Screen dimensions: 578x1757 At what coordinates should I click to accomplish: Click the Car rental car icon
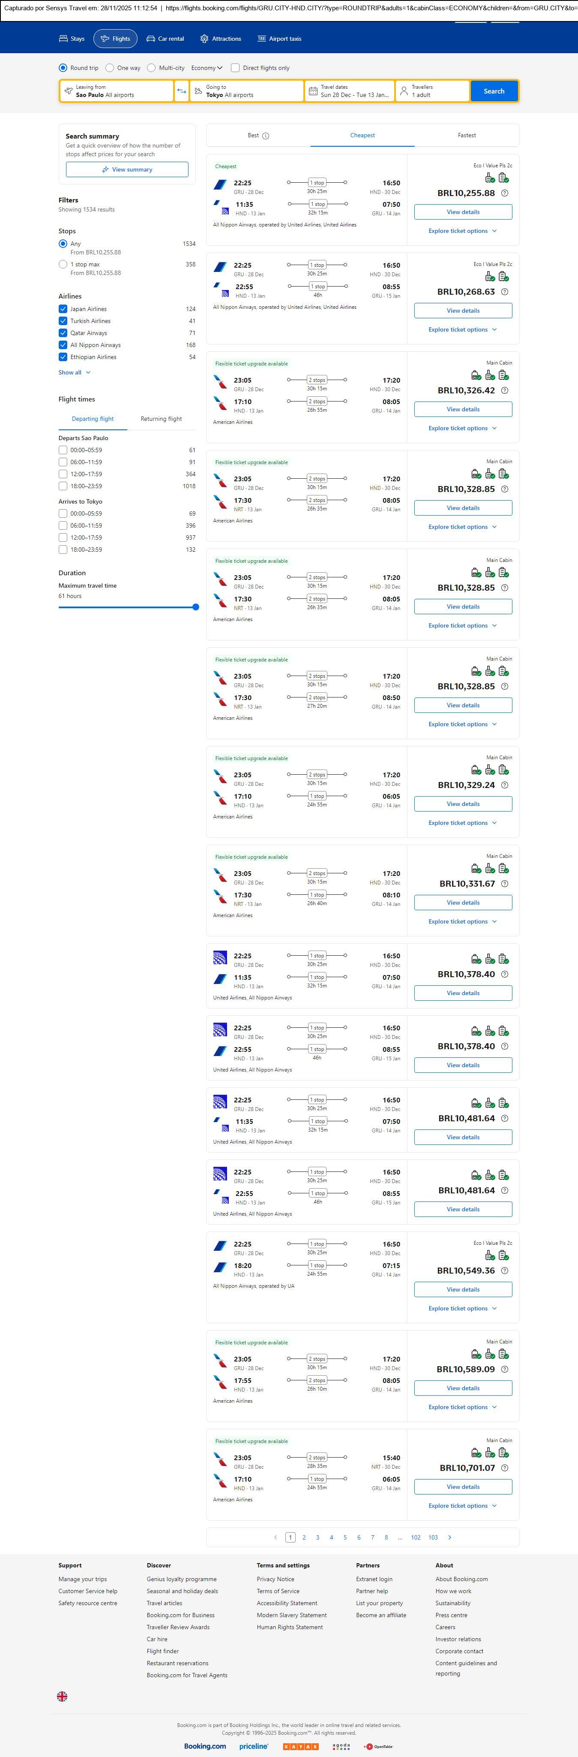click(x=151, y=39)
